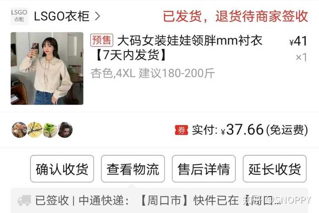Open the blouse product thumbnail
Image resolution: width=319 pixels, height=213 pixels.
pyautogui.click(x=47, y=68)
